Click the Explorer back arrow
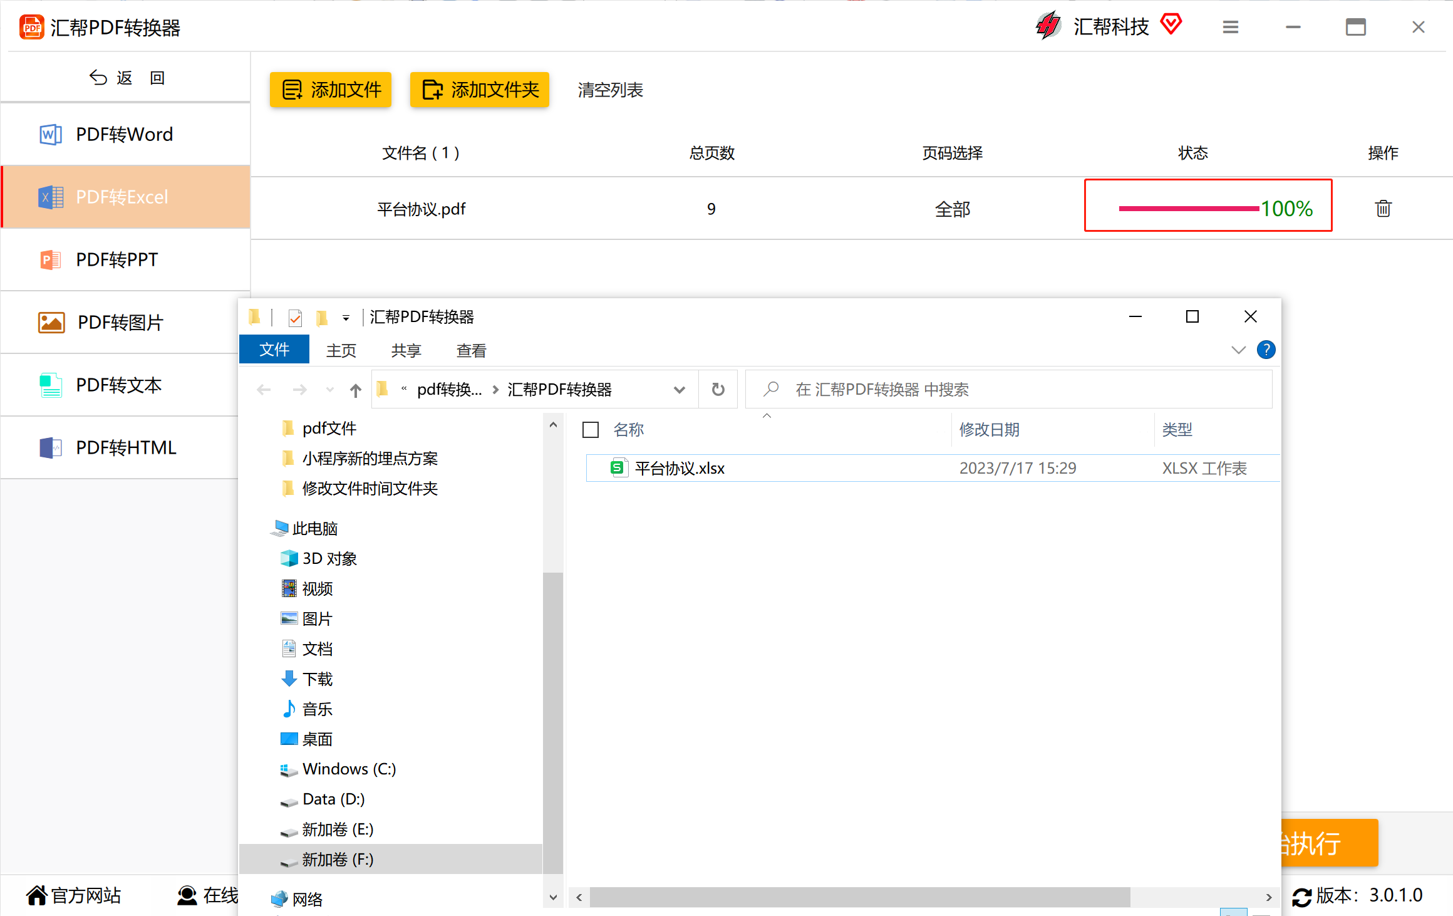1453x916 pixels. tap(264, 390)
